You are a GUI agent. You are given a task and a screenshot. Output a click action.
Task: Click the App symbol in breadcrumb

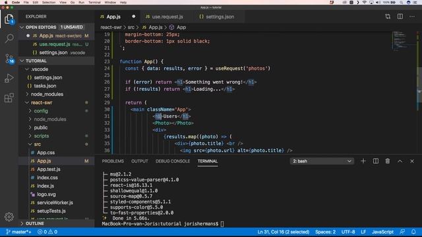coord(177,27)
